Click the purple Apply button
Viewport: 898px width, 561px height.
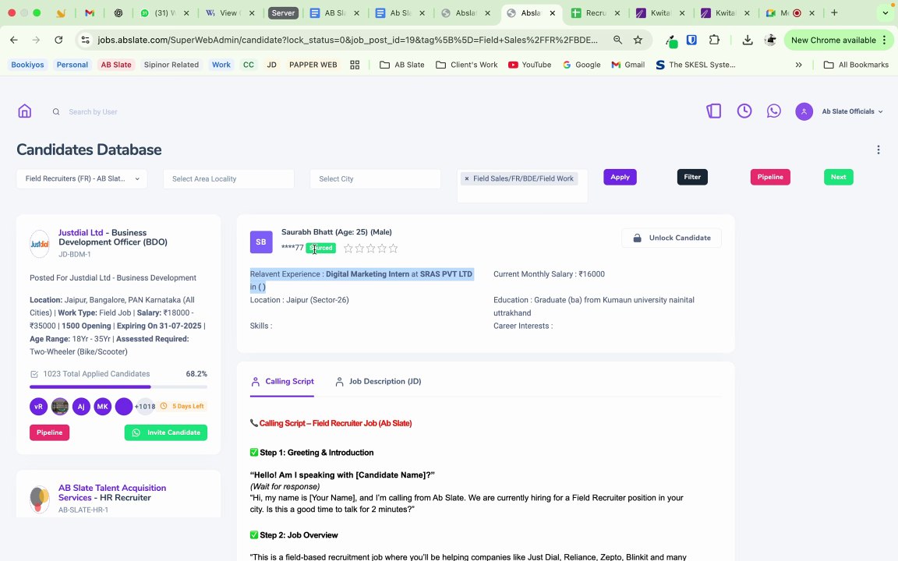click(x=620, y=177)
